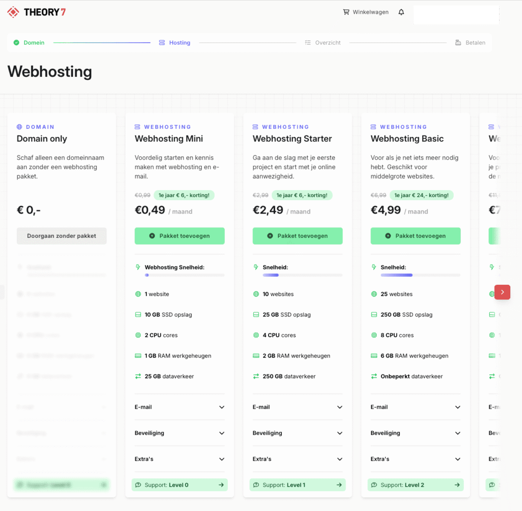The width and height of the screenshot is (522, 511).
Task: Jump to the Betalen step
Action: (x=470, y=43)
